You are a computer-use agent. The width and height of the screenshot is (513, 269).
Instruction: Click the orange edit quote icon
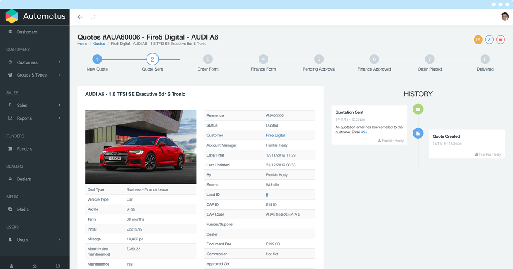click(x=478, y=40)
